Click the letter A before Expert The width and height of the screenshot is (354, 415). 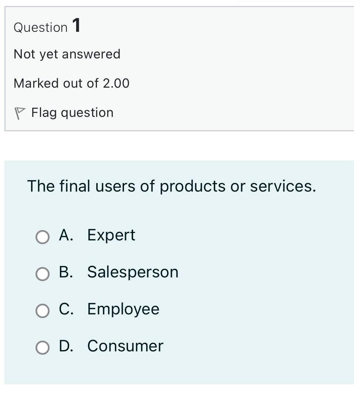65,235
